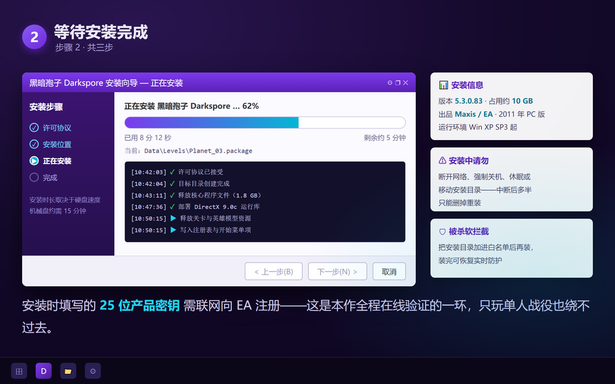Image resolution: width=615 pixels, height=384 pixels.
Task: Click the green check on DirectX 9.0c log
Action: pos(172,206)
